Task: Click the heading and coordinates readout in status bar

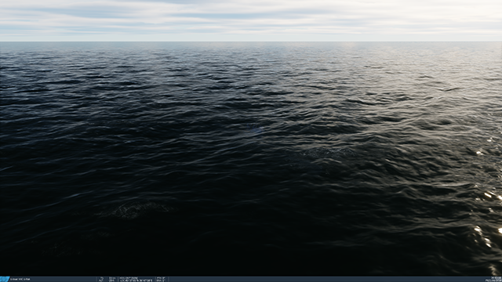Action: tap(136, 279)
